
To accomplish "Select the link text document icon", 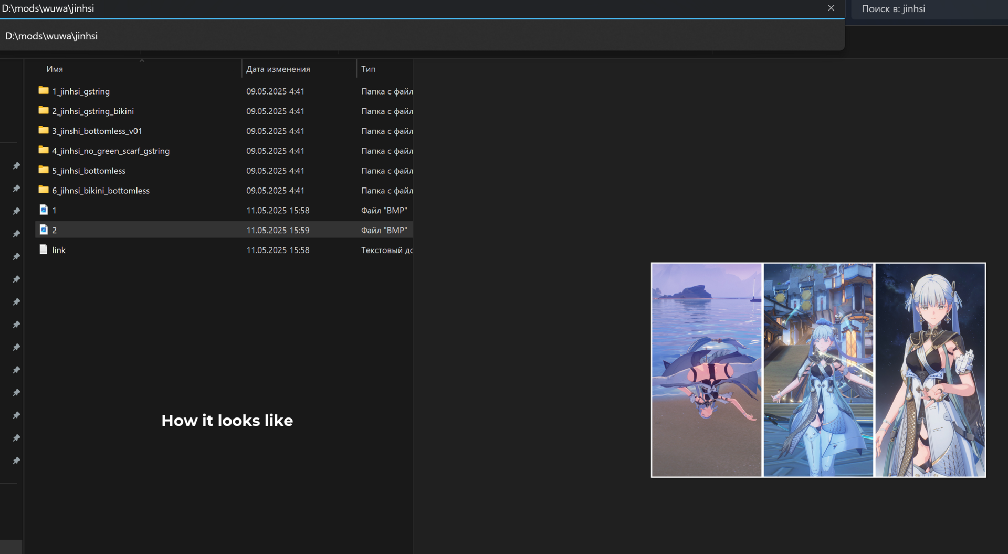I will pyautogui.click(x=44, y=250).
